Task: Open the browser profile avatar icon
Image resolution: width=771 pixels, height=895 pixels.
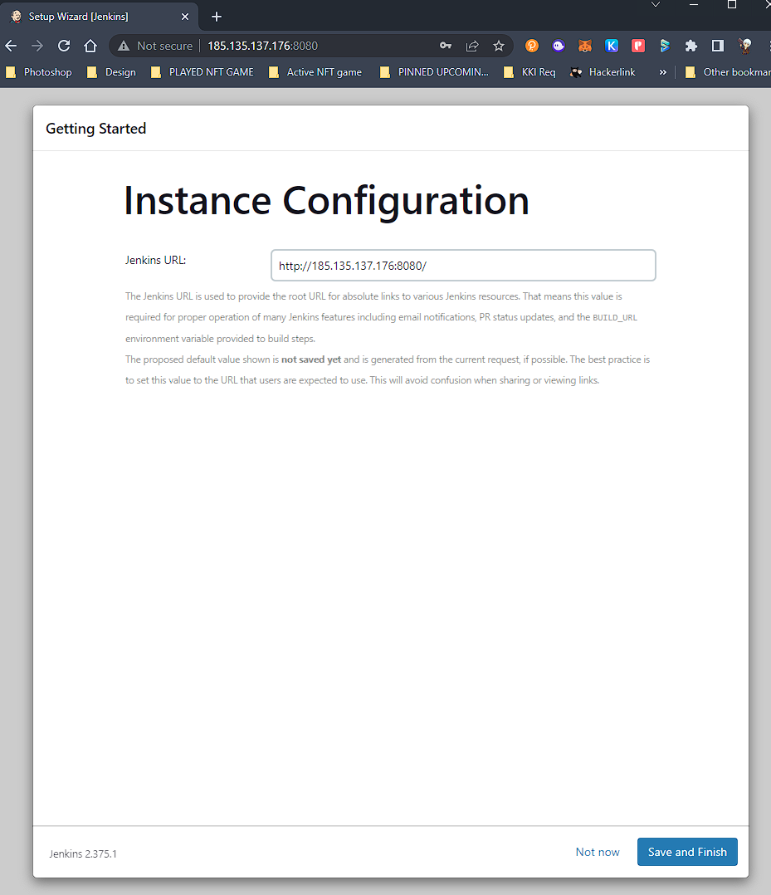Action: click(744, 46)
